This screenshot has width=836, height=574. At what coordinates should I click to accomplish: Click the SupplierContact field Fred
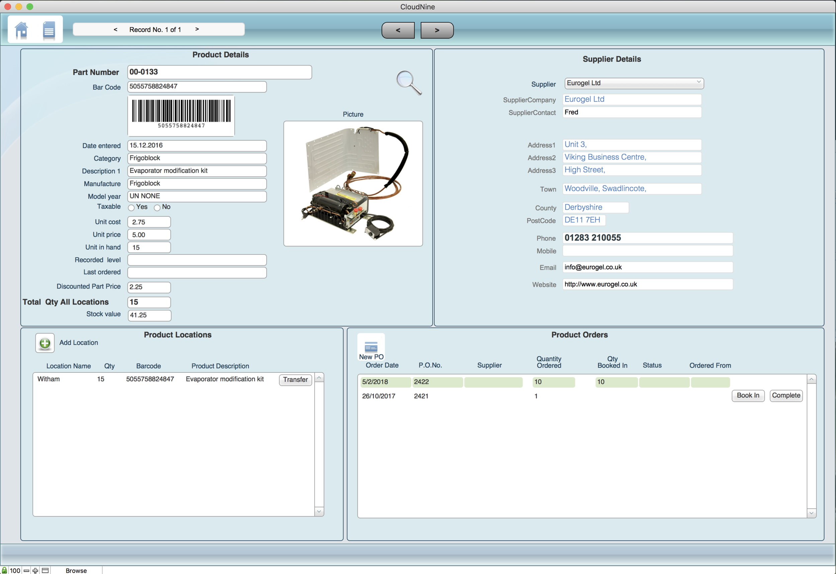tap(632, 112)
